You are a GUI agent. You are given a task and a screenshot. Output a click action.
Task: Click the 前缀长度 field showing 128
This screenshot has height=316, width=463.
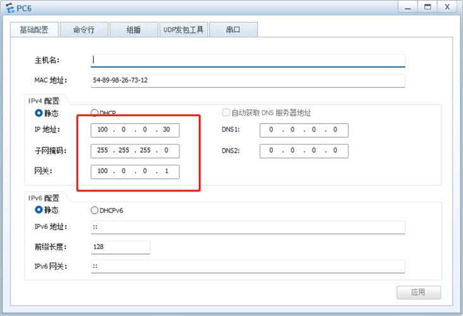pos(120,247)
